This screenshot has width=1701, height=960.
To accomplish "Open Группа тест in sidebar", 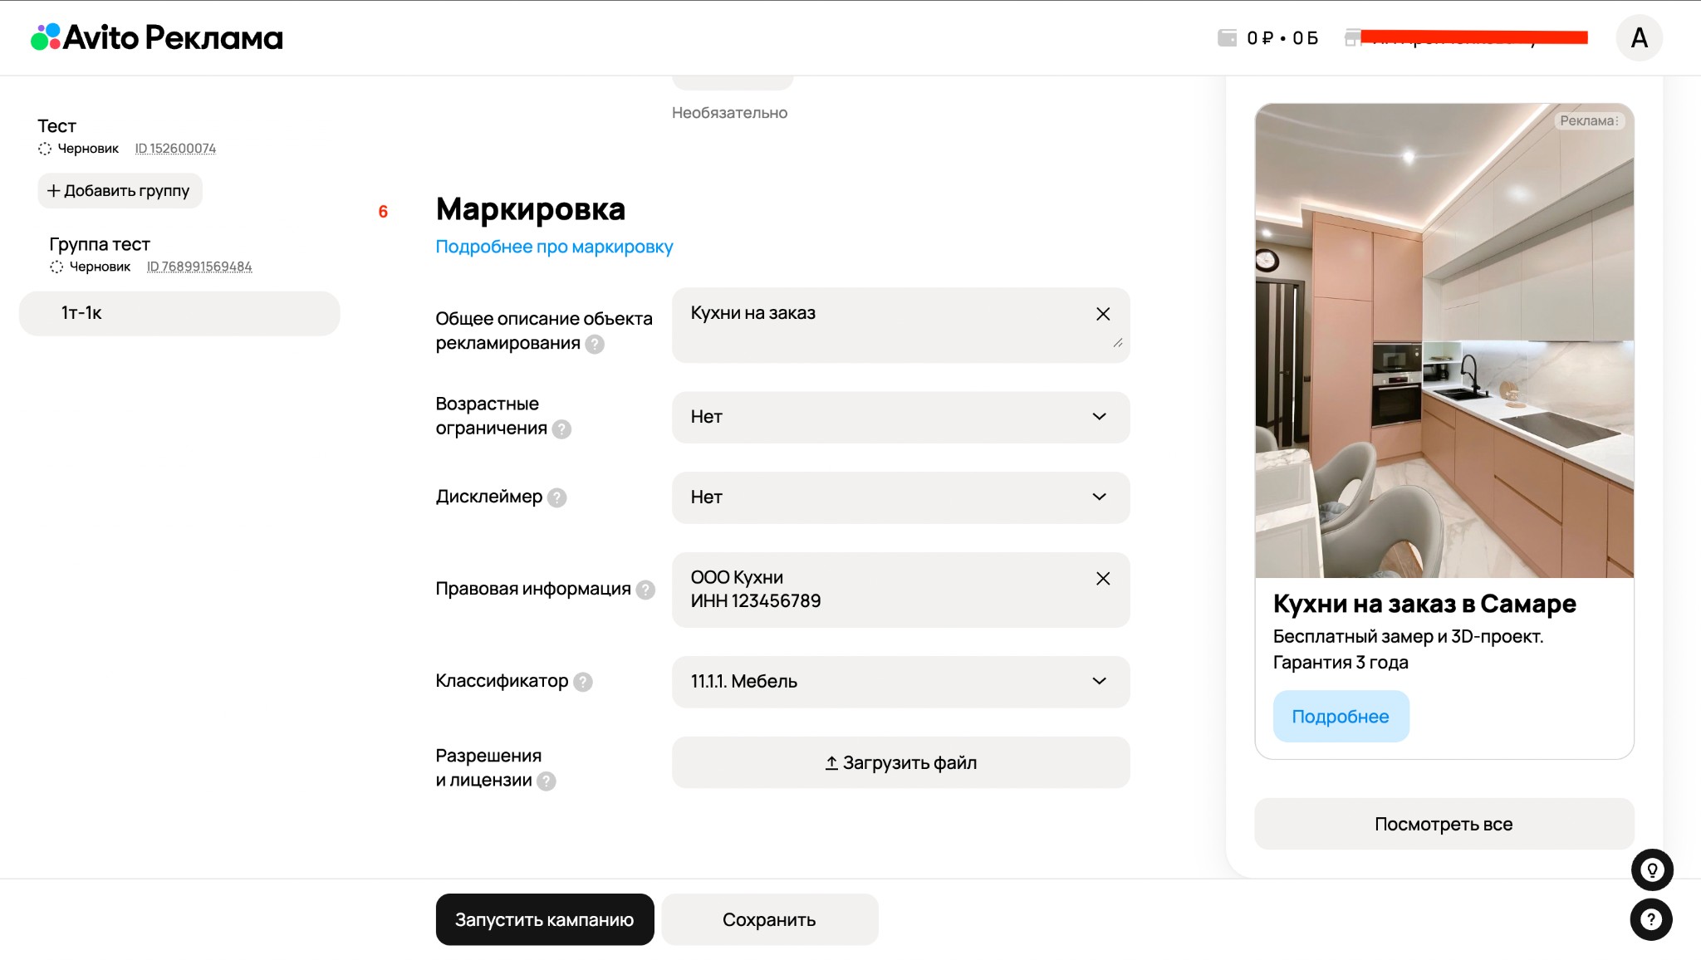I will point(100,244).
